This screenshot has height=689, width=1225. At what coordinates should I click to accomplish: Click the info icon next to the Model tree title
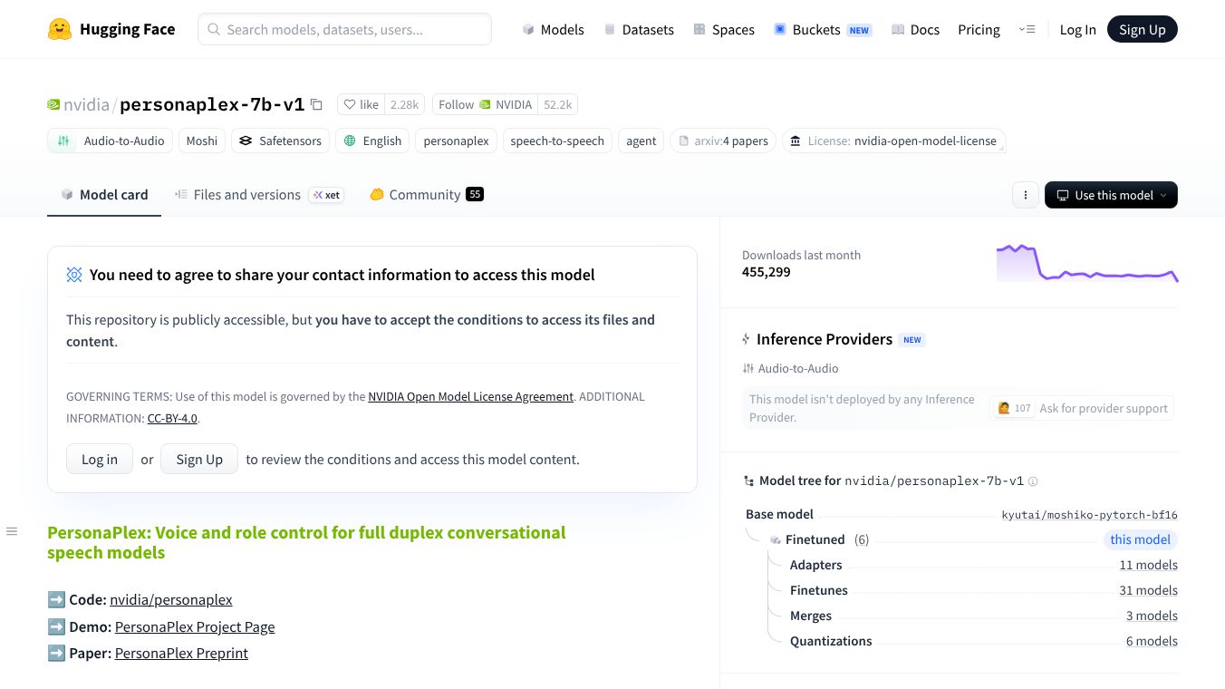1033,481
